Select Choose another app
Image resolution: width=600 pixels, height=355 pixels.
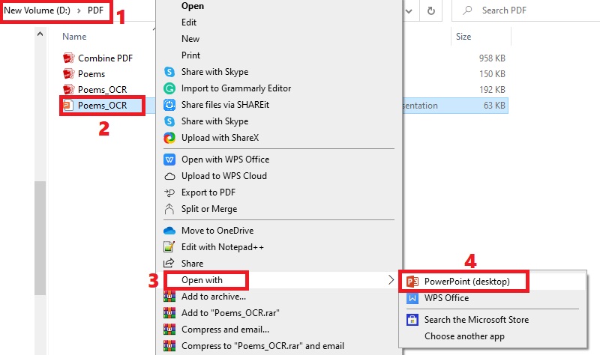pyautogui.click(x=464, y=336)
